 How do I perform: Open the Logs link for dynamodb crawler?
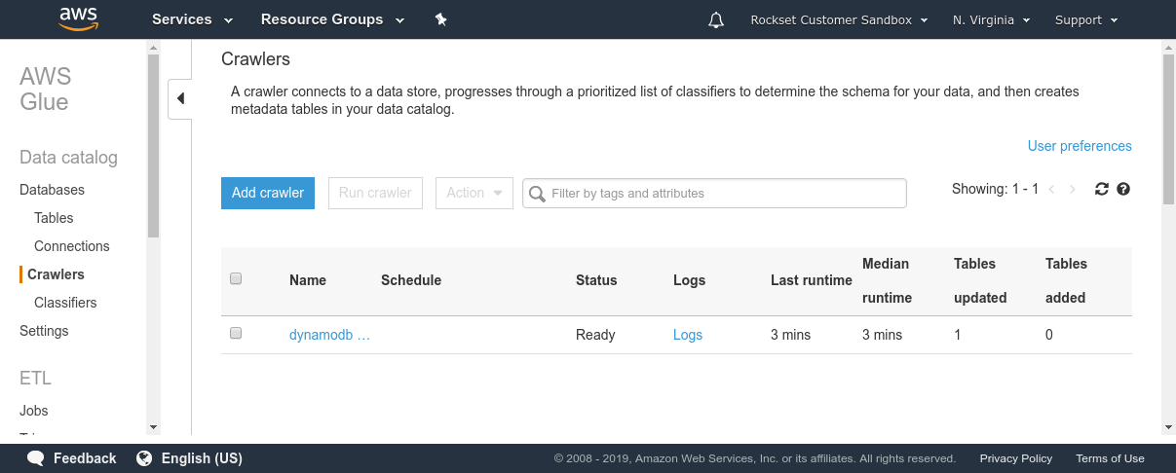tap(688, 335)
